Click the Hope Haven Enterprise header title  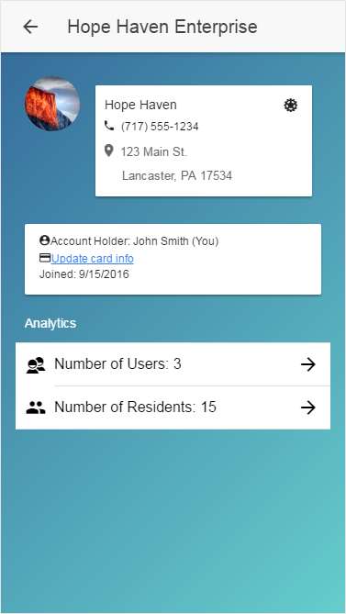162,27
